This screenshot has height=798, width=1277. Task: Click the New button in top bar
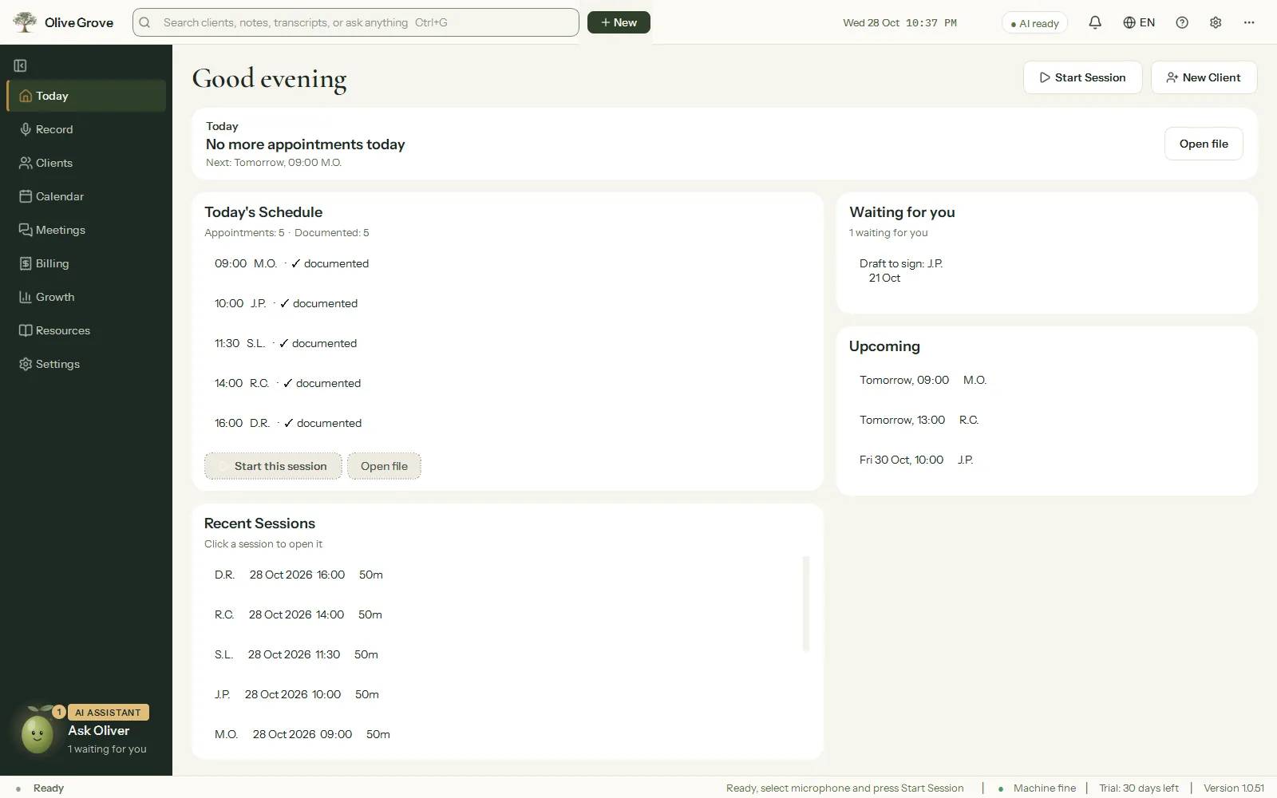tap(619, 22)
